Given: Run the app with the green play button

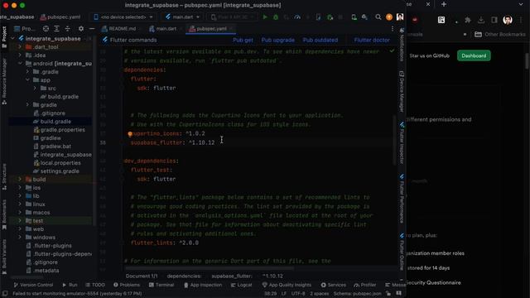Looking at the screenshot, I should pos(265,17).
